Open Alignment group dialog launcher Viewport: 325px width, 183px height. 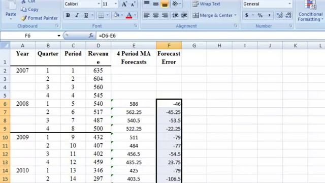coord(236,26)
